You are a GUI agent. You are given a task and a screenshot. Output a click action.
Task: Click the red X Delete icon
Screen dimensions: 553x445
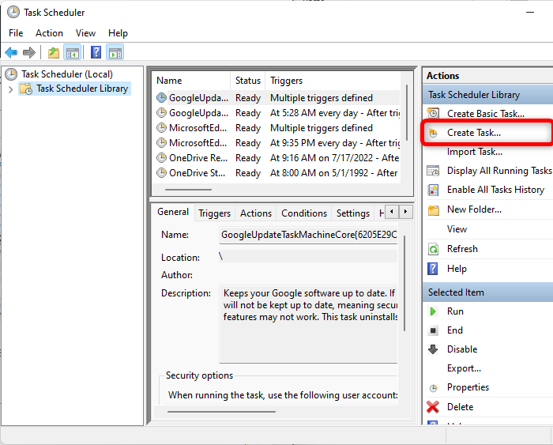pyautogui.click(x=433, y=407)
